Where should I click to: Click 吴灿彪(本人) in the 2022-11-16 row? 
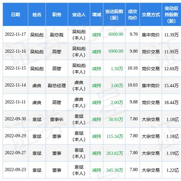pos(79,52)
